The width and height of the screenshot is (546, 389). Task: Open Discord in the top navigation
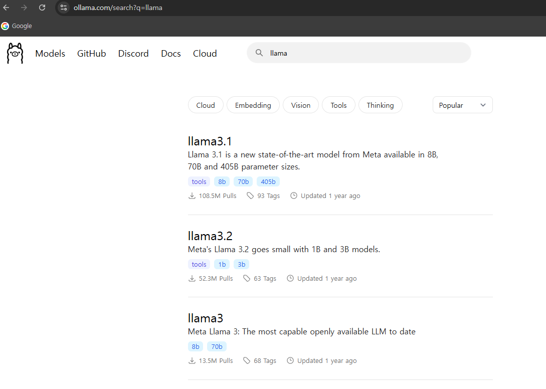click(133, 53)
